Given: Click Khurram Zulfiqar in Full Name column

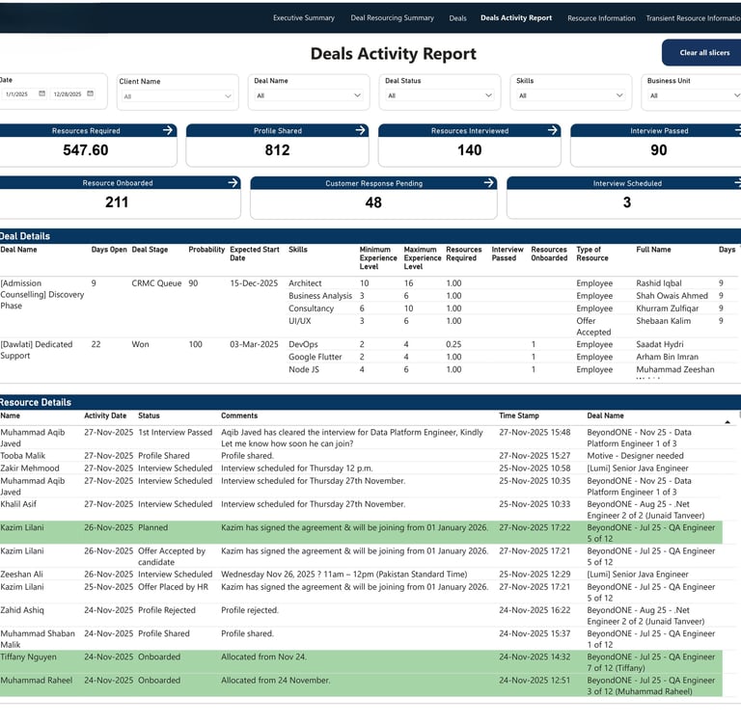Looking at the screenshot, I should [x=667, y=308].
